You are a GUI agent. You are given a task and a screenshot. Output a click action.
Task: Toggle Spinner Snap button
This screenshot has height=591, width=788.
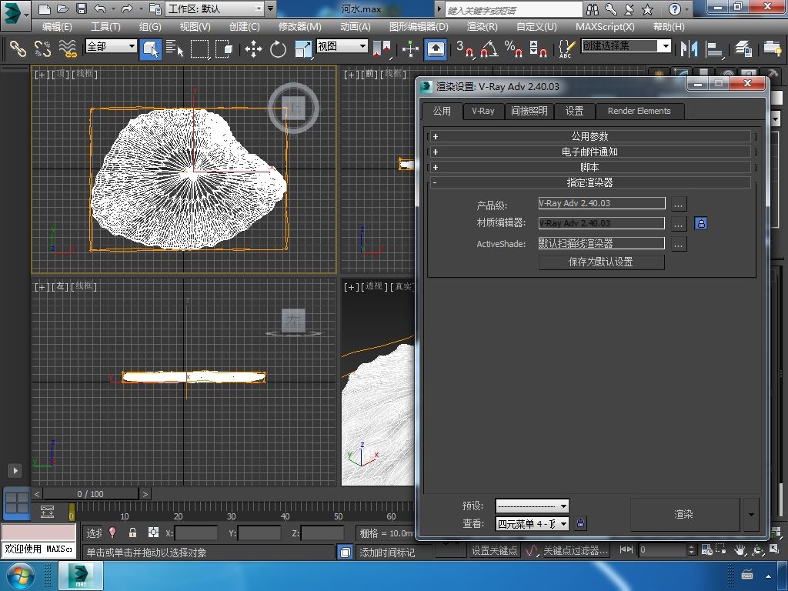pyautogui.click(x=538, y=48)
